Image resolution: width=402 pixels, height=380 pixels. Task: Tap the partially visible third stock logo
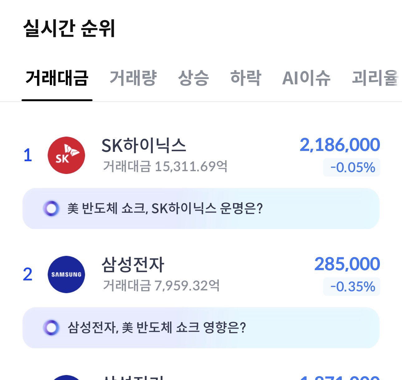click(x=66, y=378)
